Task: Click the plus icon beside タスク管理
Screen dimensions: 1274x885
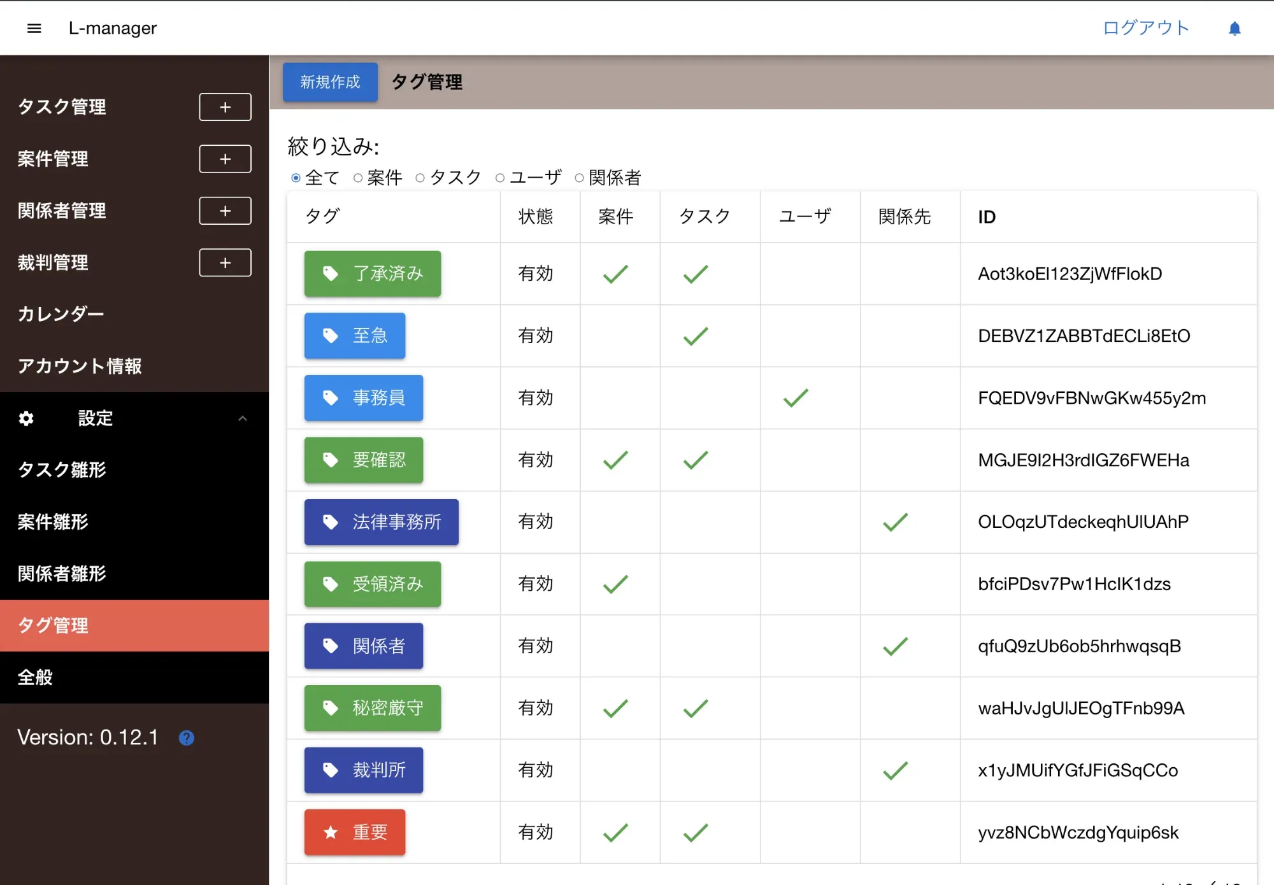Action: (x=225, y=107)
